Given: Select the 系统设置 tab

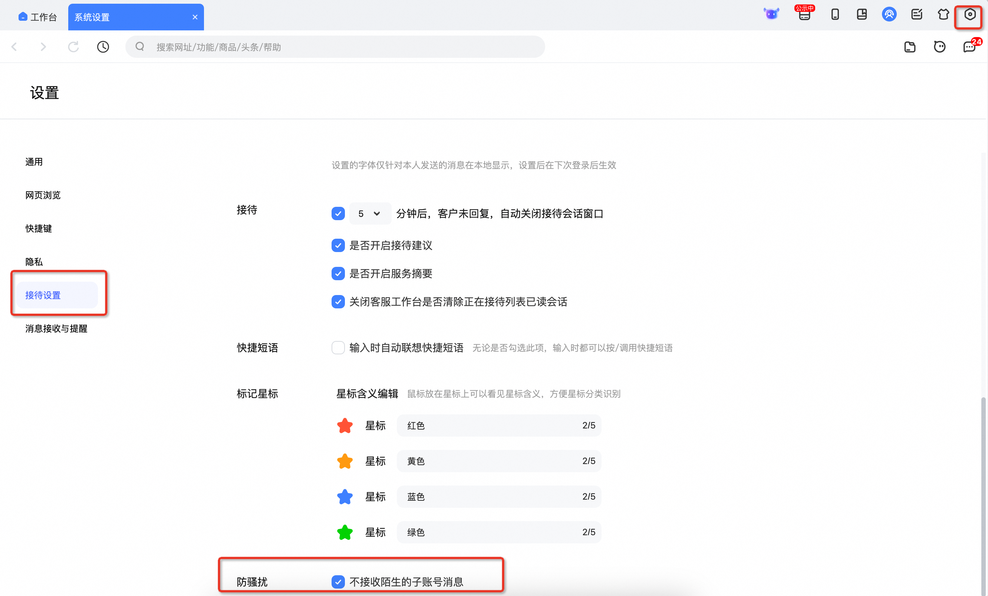Looking at the screenshot, I should pos(136,17).
